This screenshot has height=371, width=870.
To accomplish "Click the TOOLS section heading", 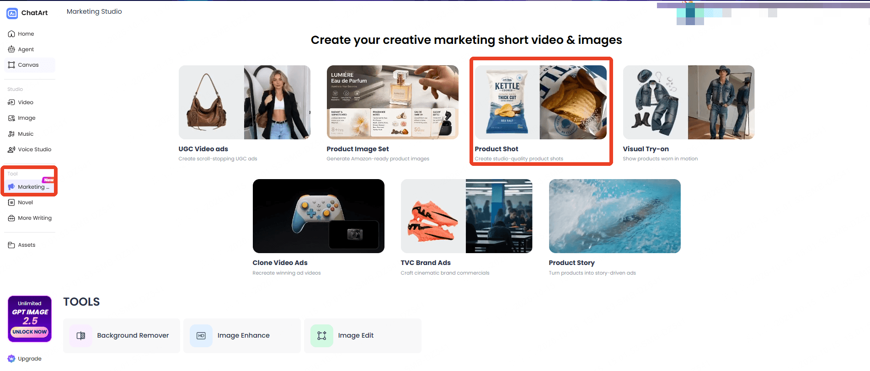I will click(81, 302).
